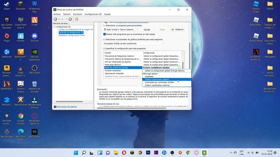The width and height of the screenshot is (280, 157).
Task: Open the Elder Scrolls V: Skyrim program dropdown
Action: (x=121, y=30)
